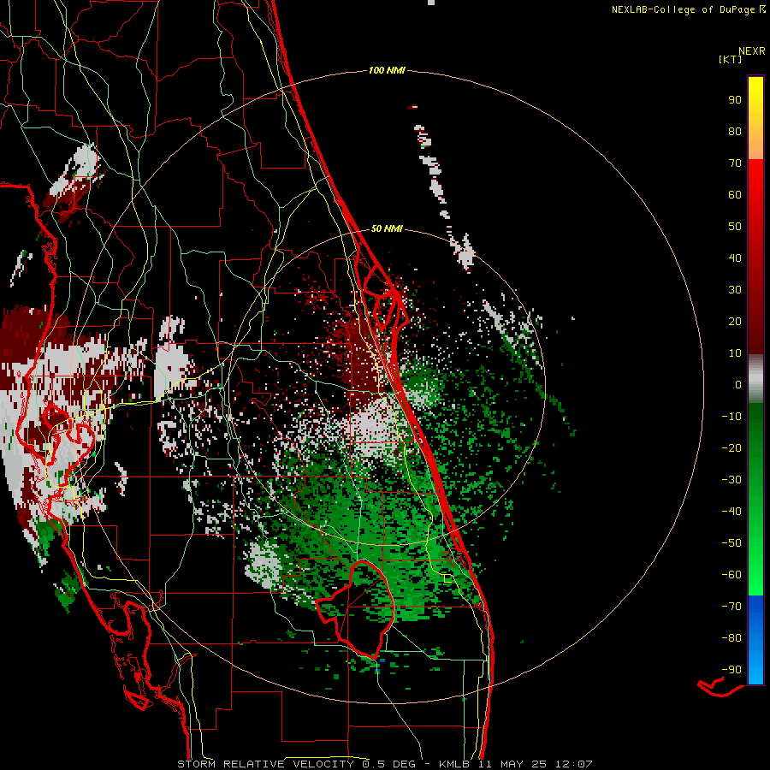Click the KMLB radar site identifier
Viewport: 770px width, 770px height.
pyautogui.click(x=454, y=764)
